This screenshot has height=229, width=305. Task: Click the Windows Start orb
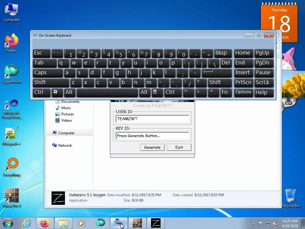(x=8, y=223)
